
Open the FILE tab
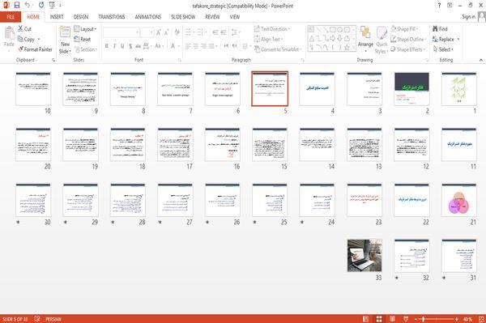click(x=11, y=17)
